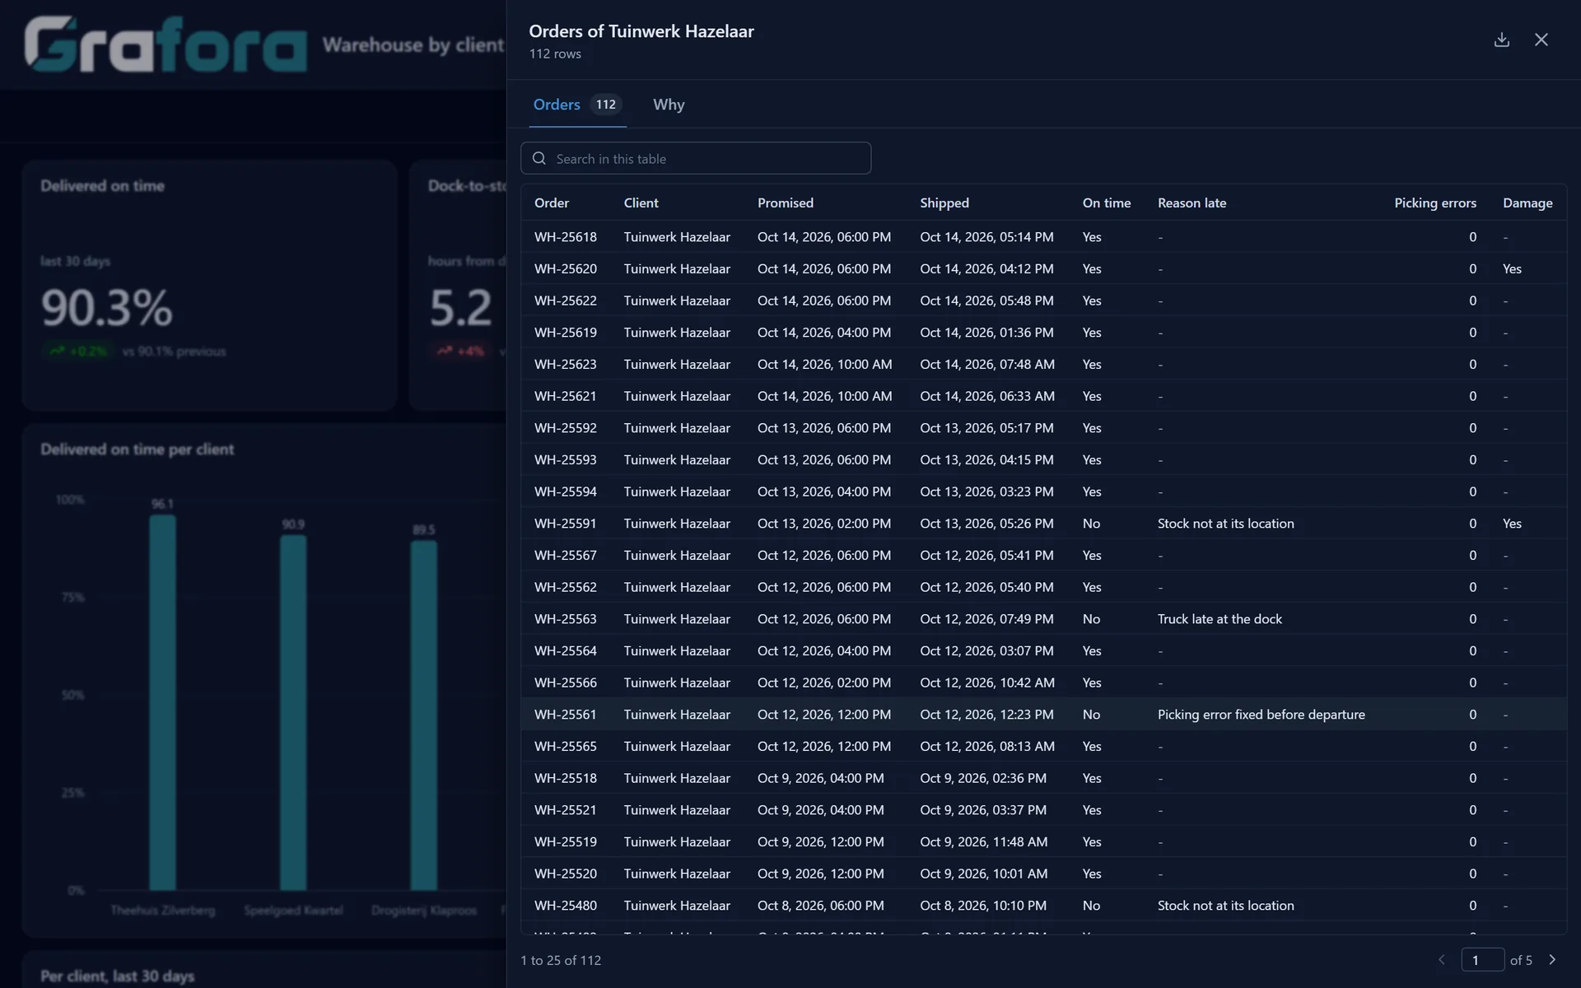
Task: Click order WH-25519
Action: [565, 841]
